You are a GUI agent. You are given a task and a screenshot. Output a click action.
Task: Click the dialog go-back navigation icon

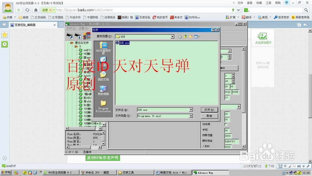click(x=180, y=37)
